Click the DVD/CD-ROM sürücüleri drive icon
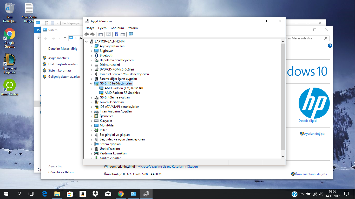355x199 pixels. [x=96, y=69]
